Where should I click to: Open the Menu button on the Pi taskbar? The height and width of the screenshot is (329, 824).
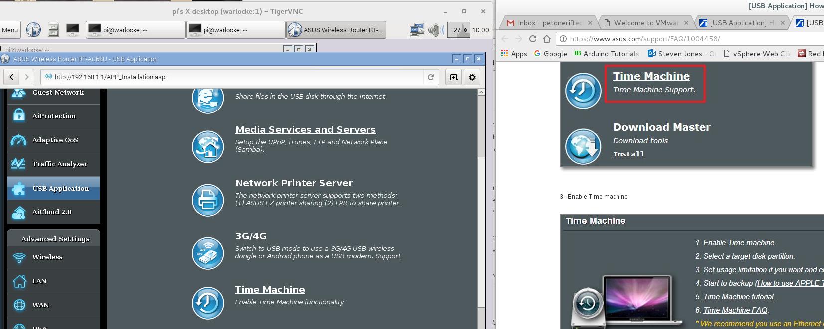pos(10,30)
